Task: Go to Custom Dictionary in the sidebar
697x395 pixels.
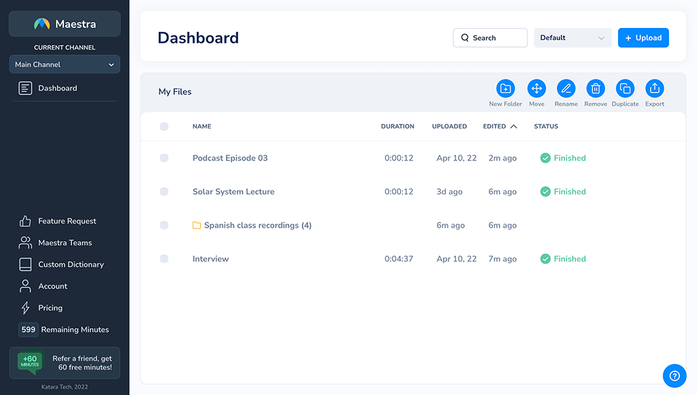Action: coord(71,264)
